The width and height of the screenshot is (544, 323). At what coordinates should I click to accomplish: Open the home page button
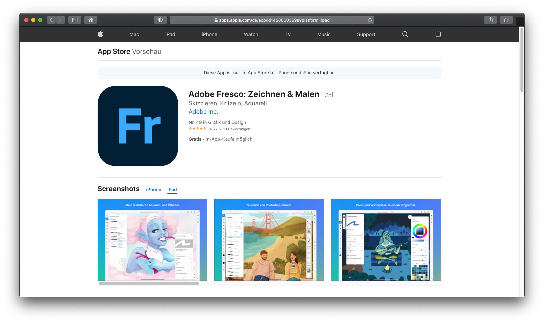coord(90,20)
